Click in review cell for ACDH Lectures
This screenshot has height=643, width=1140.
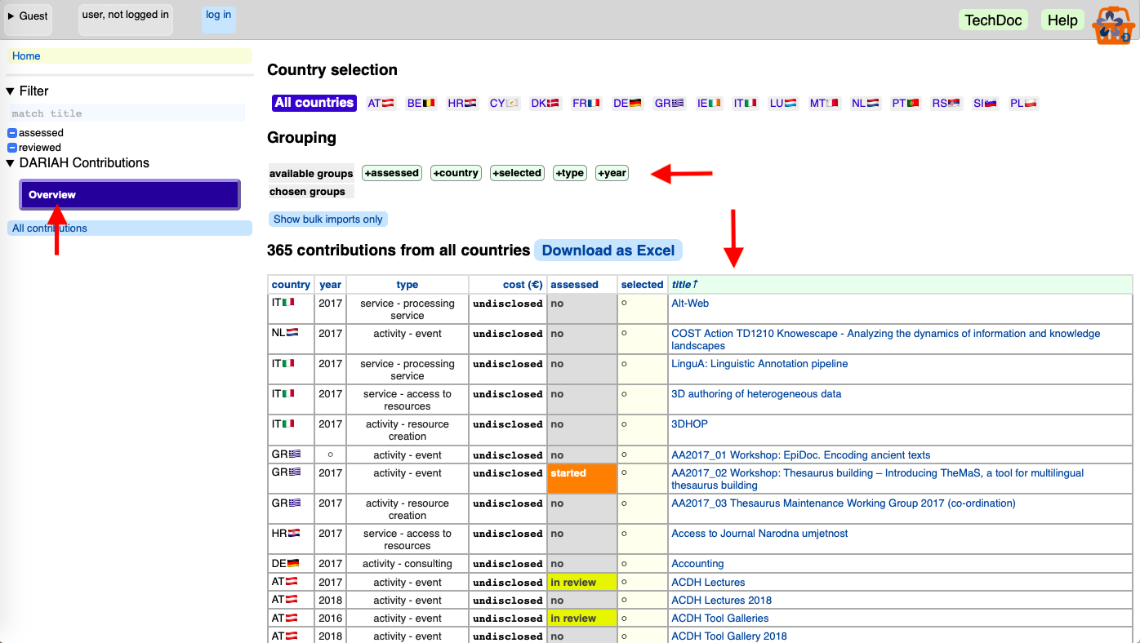pos(582,583)
